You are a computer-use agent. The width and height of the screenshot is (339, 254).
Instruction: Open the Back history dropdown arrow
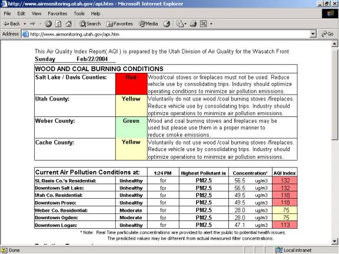[25, 24]
